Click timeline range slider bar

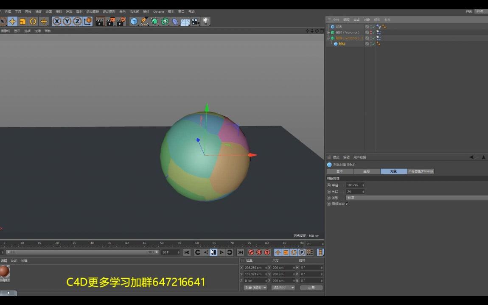click(82, 252)
